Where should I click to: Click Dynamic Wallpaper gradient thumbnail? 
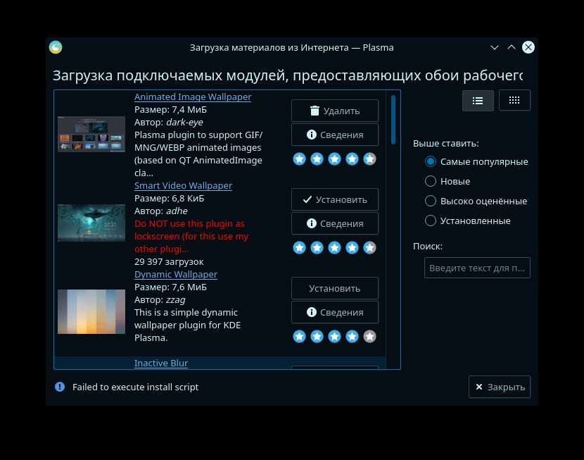pos(91,311)
